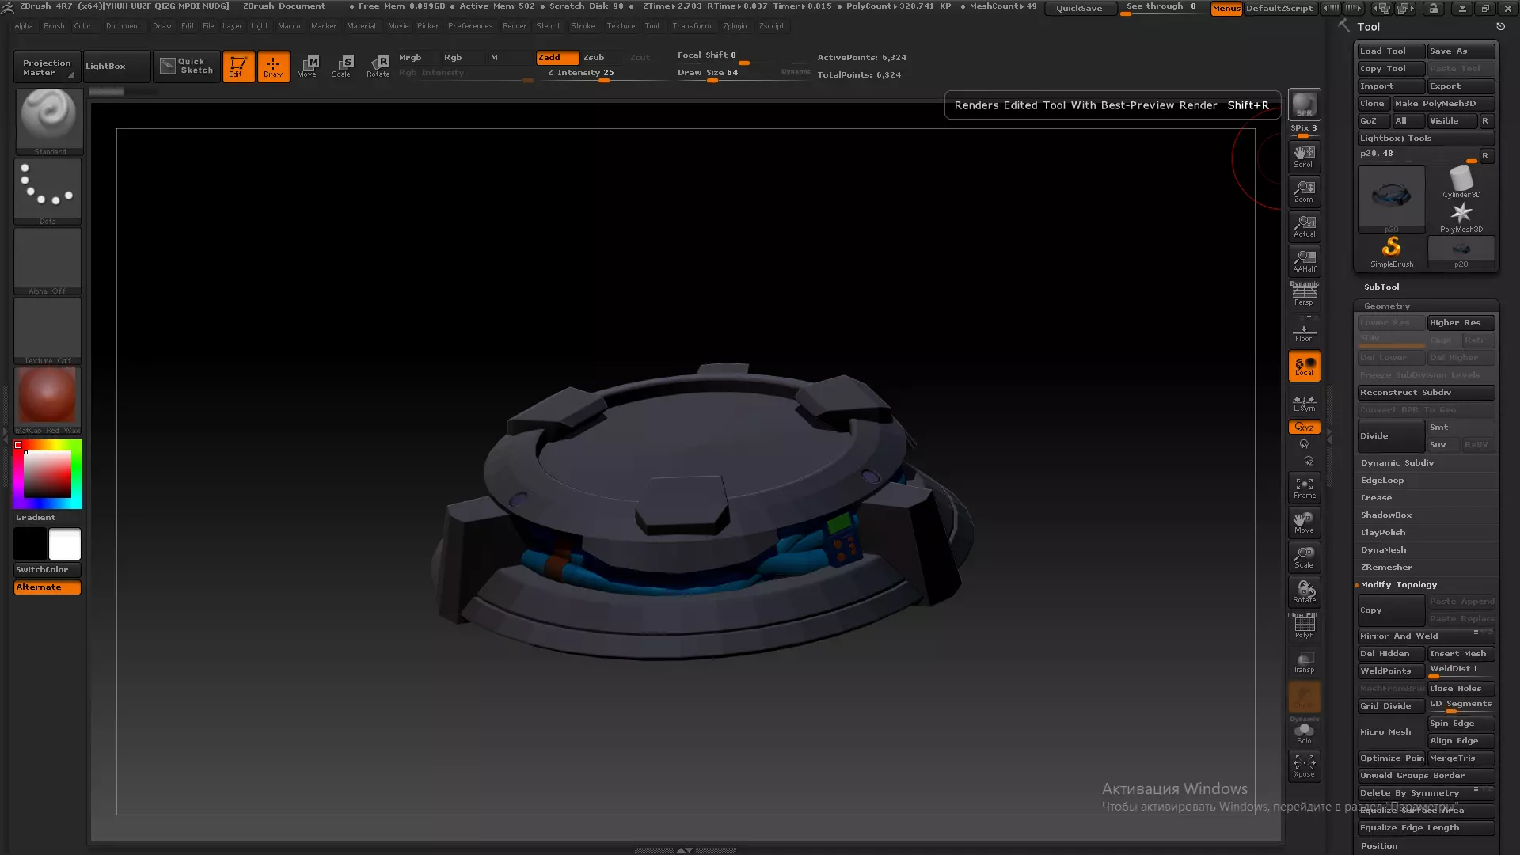Click the right shelf Move icon
This screenshot has width=1520, height=855.
pos(1304,522)
